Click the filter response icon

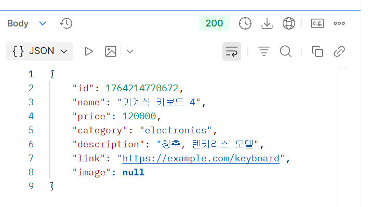264,51
